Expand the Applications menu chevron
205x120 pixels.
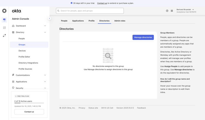45,82
